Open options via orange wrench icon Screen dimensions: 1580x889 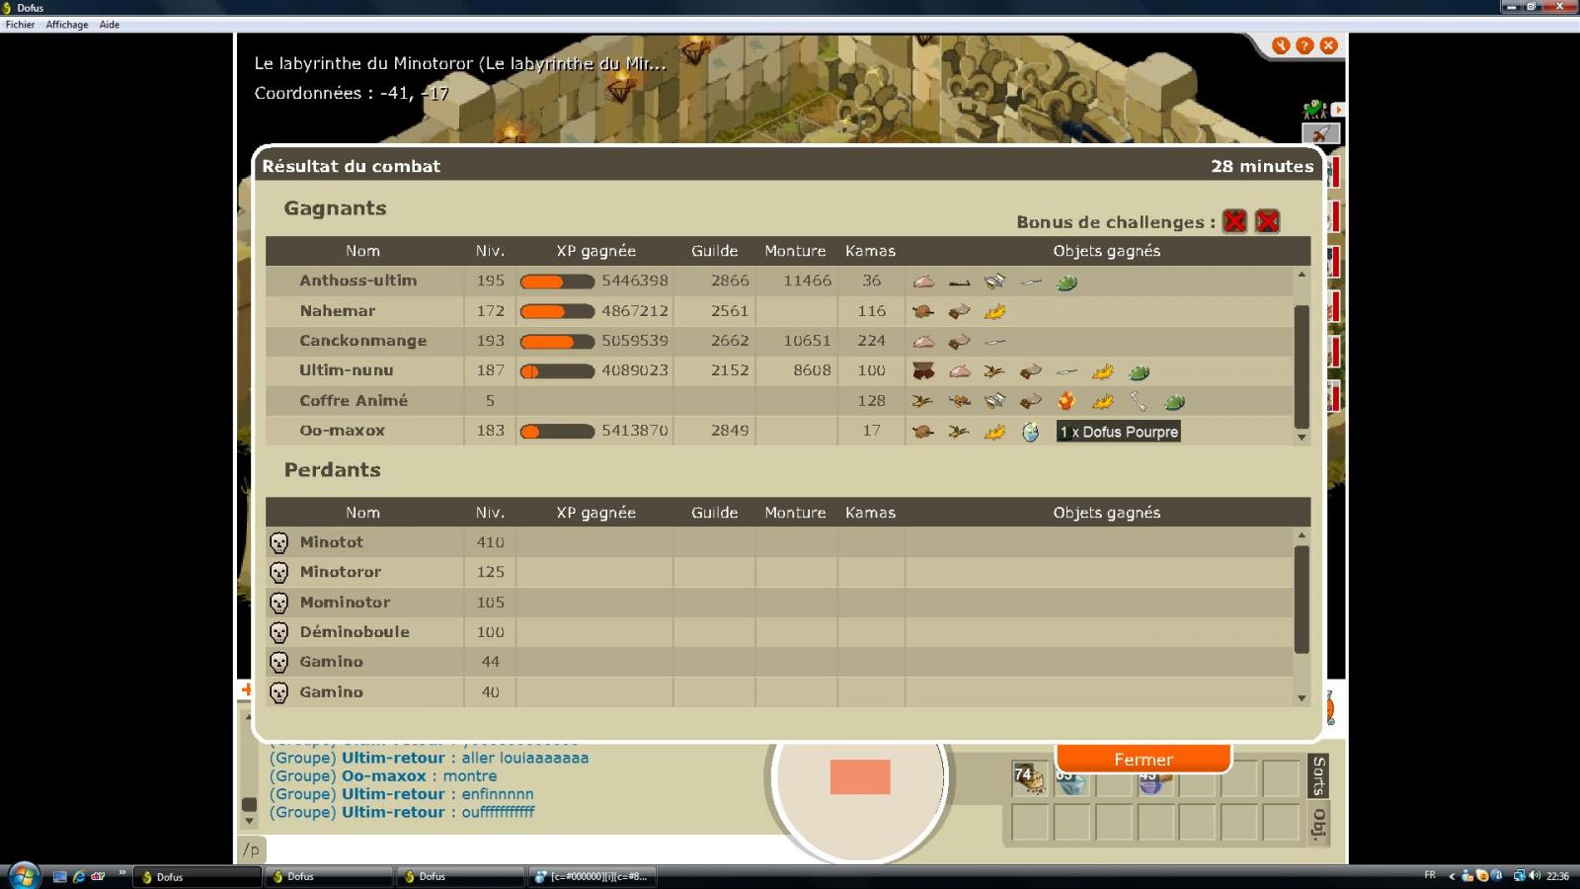[x=1281, y=45]
